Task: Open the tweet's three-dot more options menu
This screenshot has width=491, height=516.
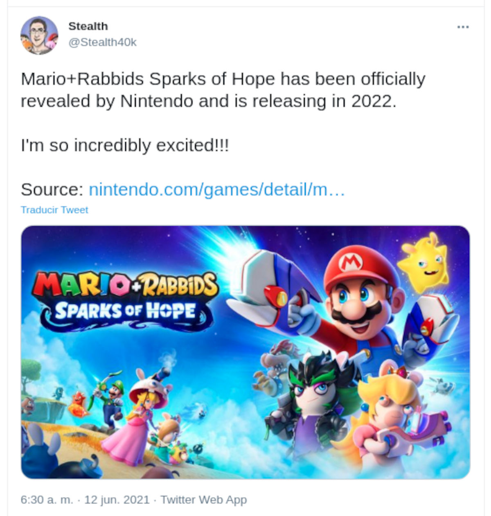Action: point(463,27)
